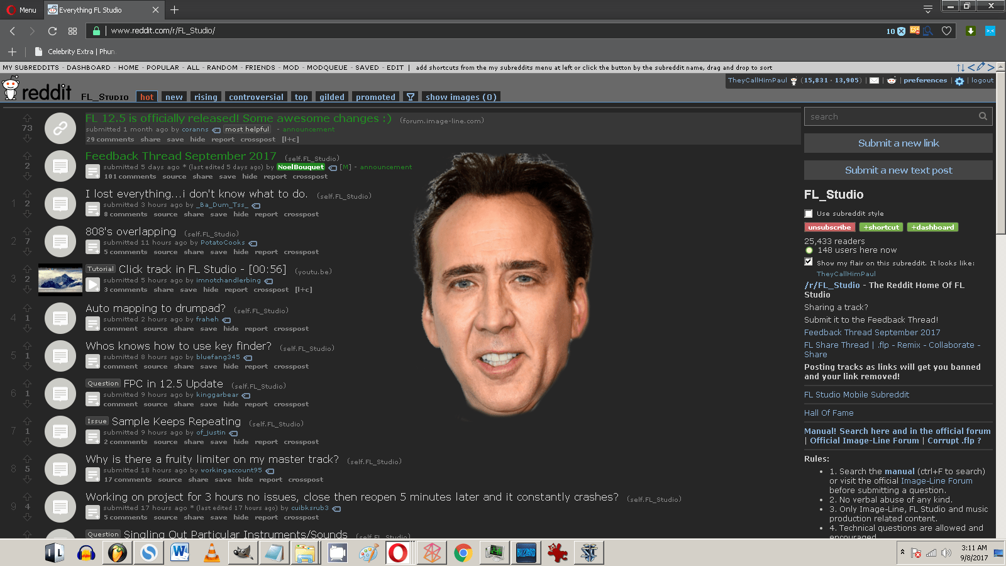
Task: Click Submit a new link button
Action: (898, 143)
